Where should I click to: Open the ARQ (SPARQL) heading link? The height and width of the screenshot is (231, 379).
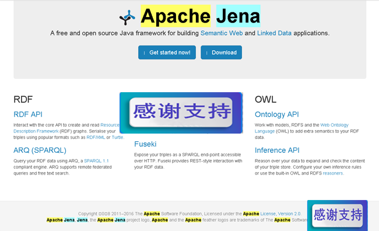[x=40, y=150]
